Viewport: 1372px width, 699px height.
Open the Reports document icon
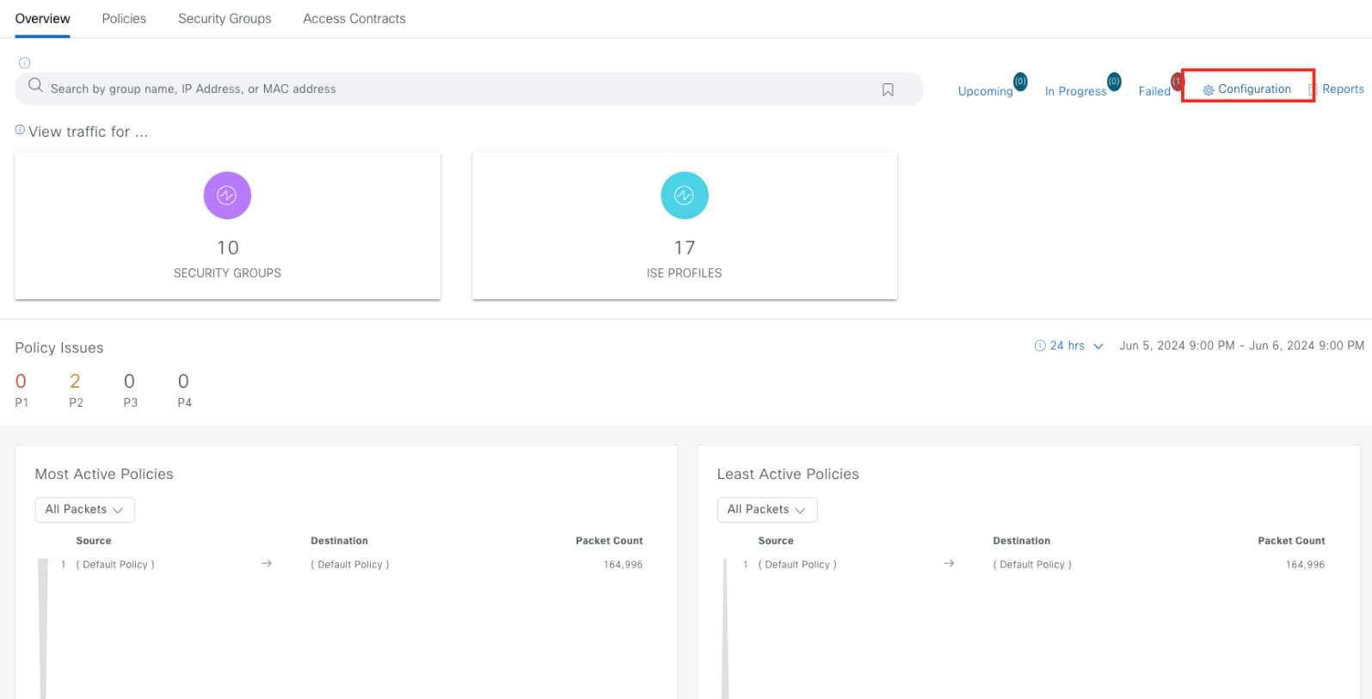click(x=1313, y=89)
